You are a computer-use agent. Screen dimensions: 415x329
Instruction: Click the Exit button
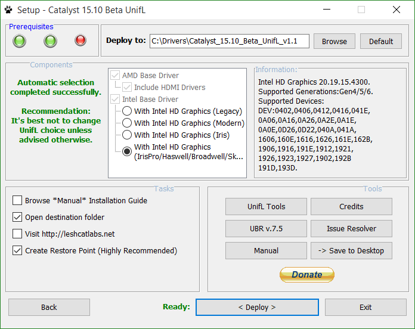tap(366, 308)
